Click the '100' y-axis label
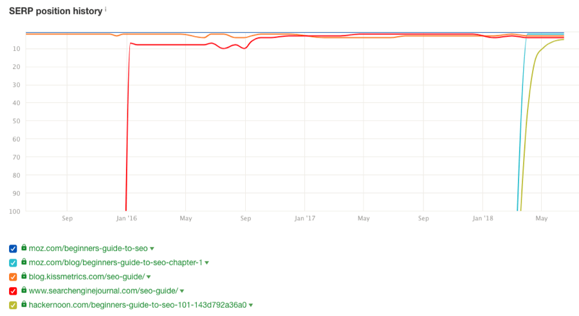Viewport: 579px width, 316px height. [x=15, y=211]
